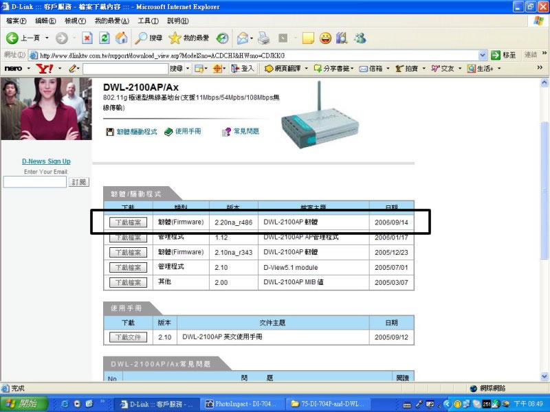Click the Yahoo Y! toolbar logo
The width and height of the screenshot is (550, 412).
45,68
